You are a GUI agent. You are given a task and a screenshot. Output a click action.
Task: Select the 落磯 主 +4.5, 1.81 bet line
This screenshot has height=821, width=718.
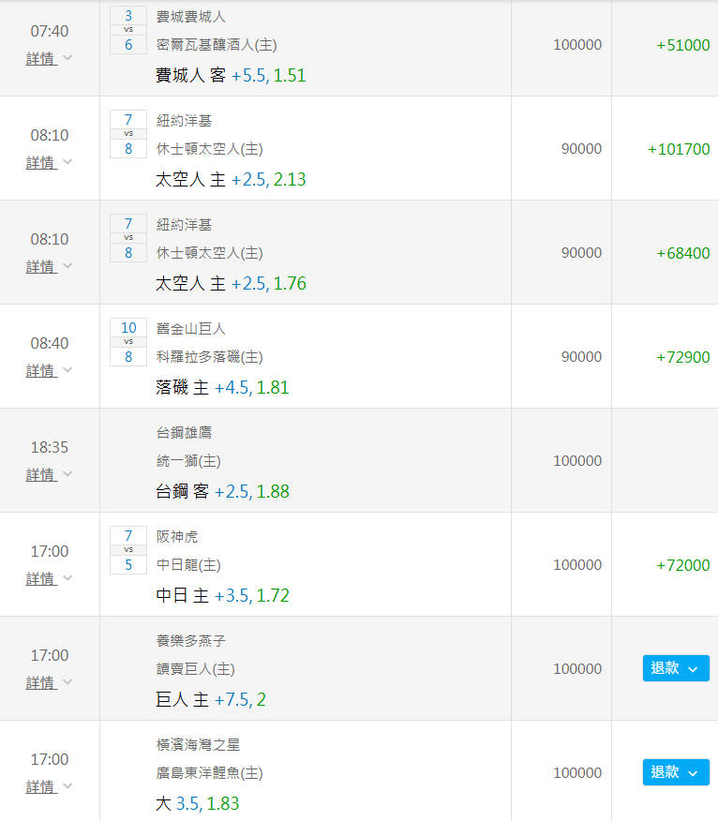222,387
